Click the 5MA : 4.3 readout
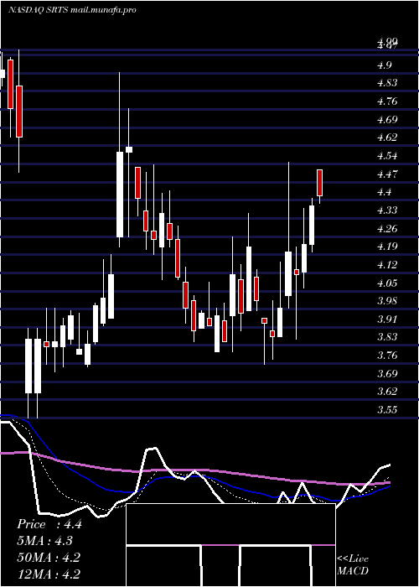 coord(45,541)
